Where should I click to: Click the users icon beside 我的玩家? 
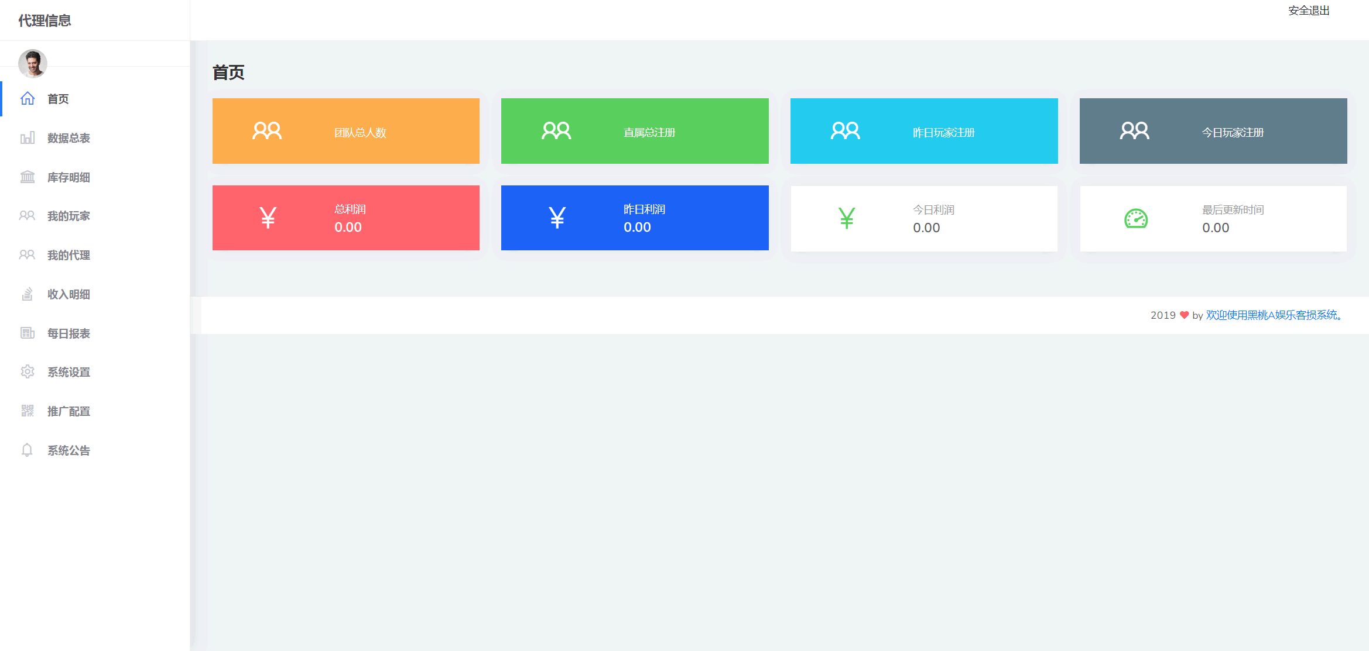tap(28, 216)
